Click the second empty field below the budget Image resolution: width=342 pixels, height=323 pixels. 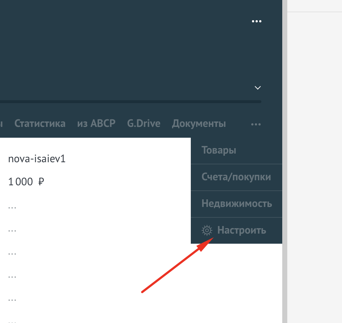pyautogui.click(x=12, y=230)
